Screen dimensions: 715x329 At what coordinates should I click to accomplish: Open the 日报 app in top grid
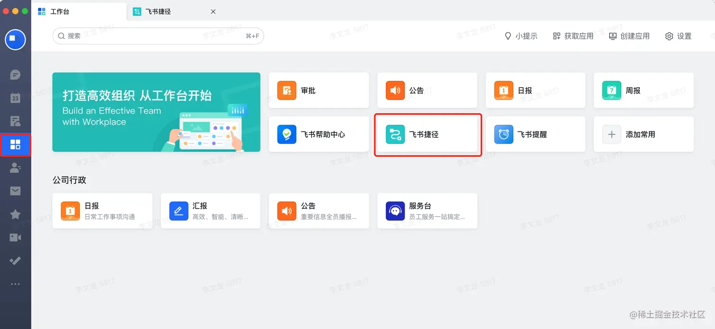(x=535, y=90)
